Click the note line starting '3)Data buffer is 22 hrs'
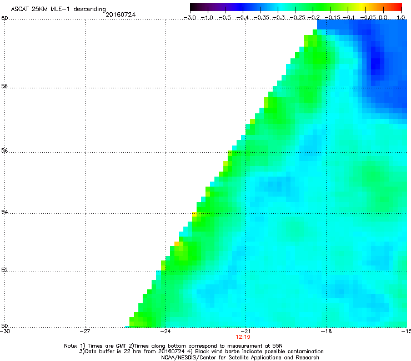This screenshot has height=361, width=411. [201, 352]
